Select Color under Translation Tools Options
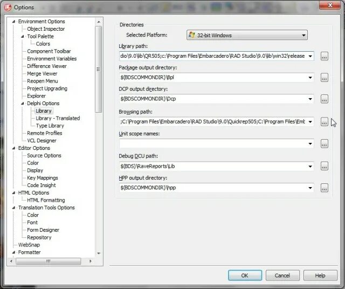This screenshot has width=345, height=289. coord(33,215)
